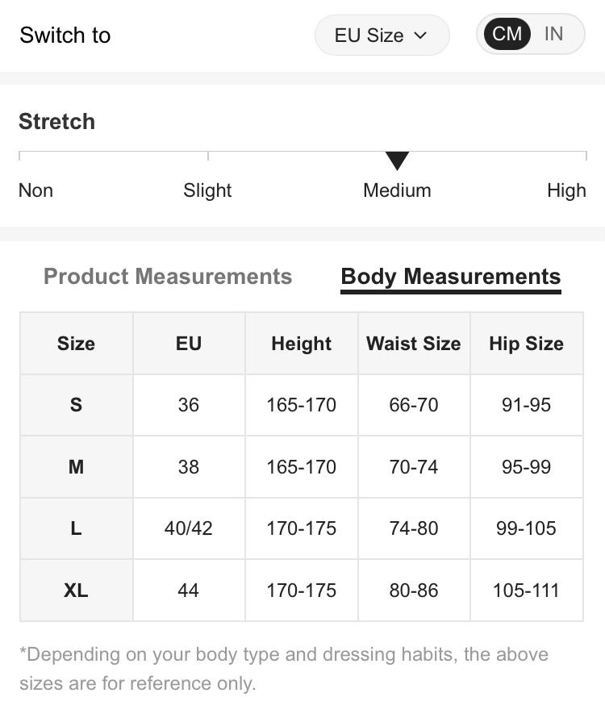
Task: Select the L size row header
Action: tap(76, 528)
